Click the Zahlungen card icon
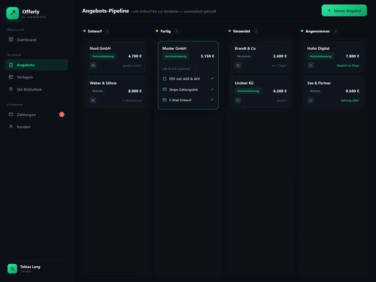 pyautogui.click(x=11, y=114)
